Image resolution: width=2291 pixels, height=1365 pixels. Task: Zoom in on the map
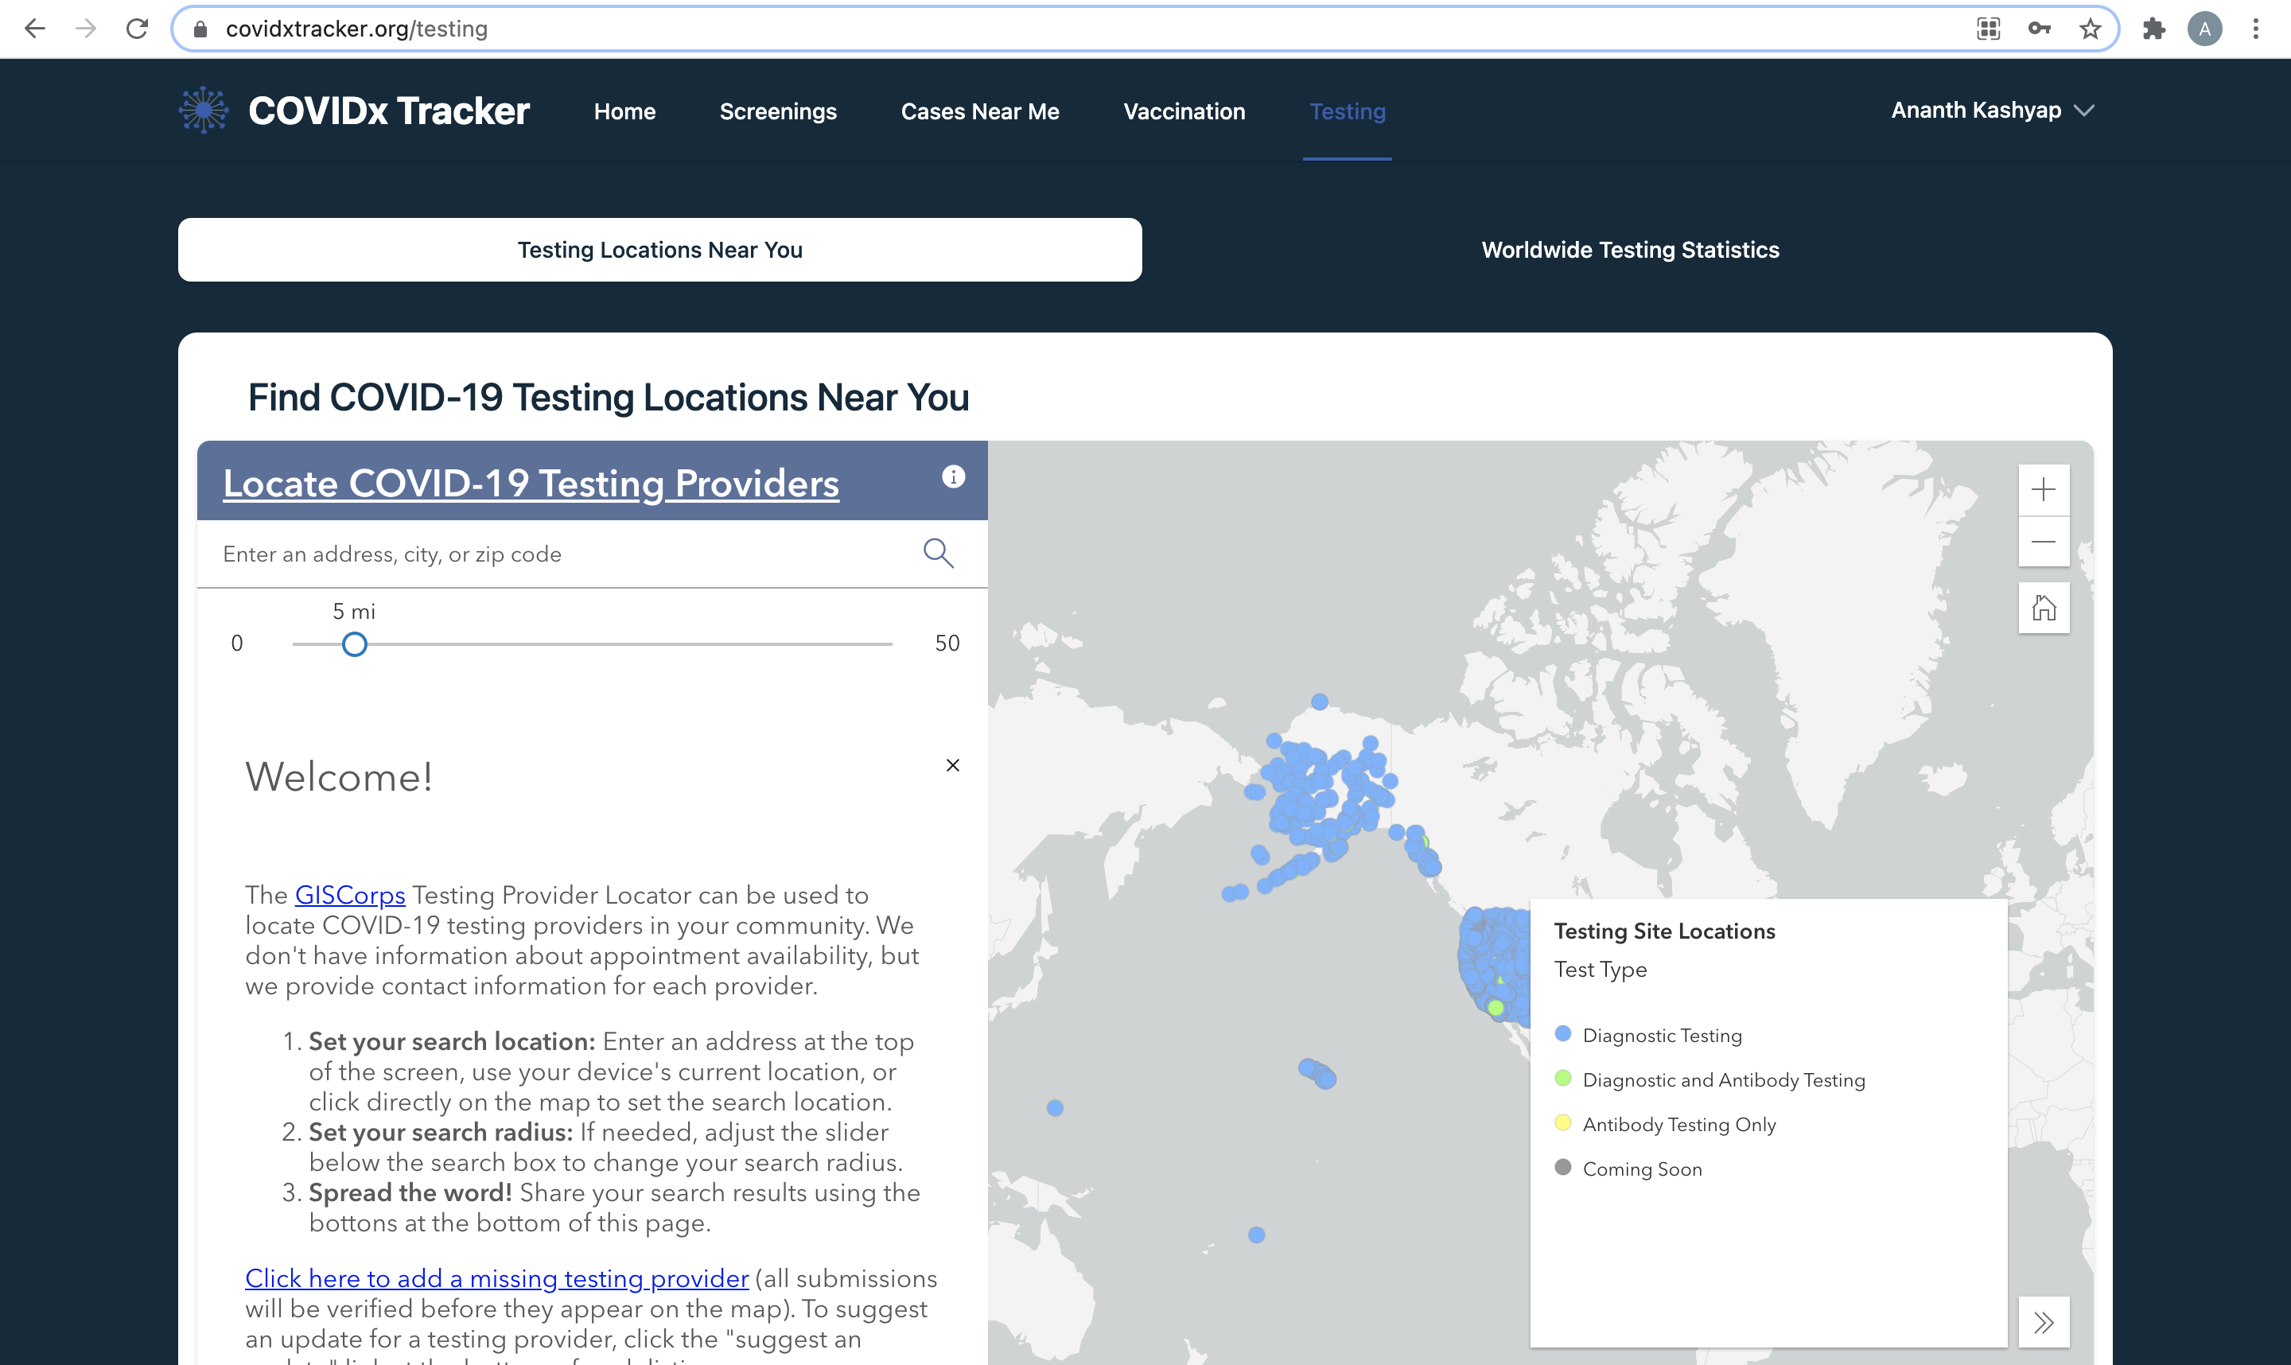pyautogui.click(x=2043, y=489)
